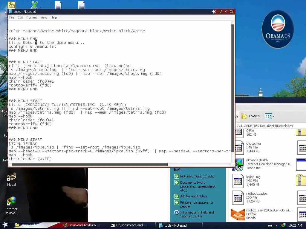The image size is (306, 229).
Task: Toggle Folders pane in Explorer toolbar
Action: [251, 116]
